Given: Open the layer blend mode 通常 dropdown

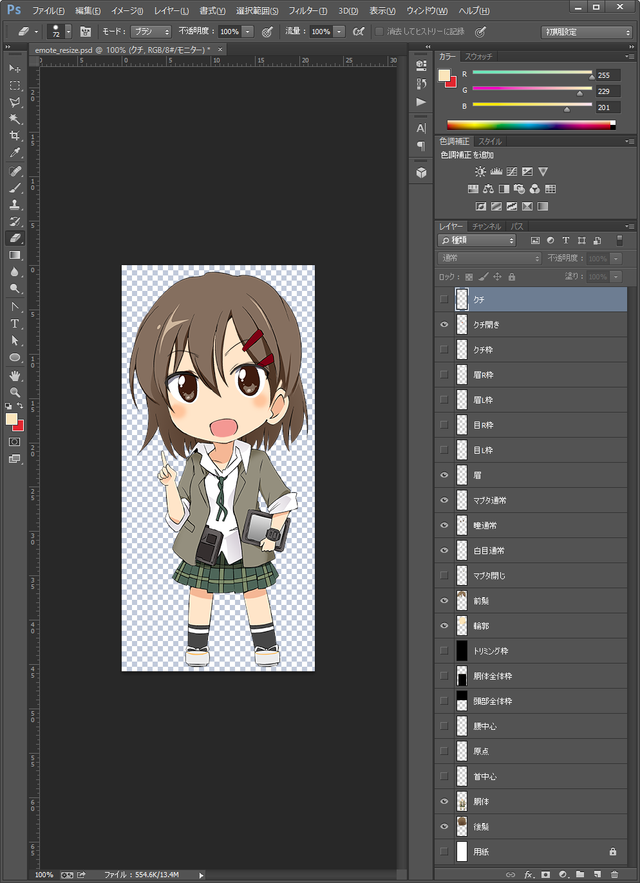Looking at the screenshot, I should click(490, 258).
